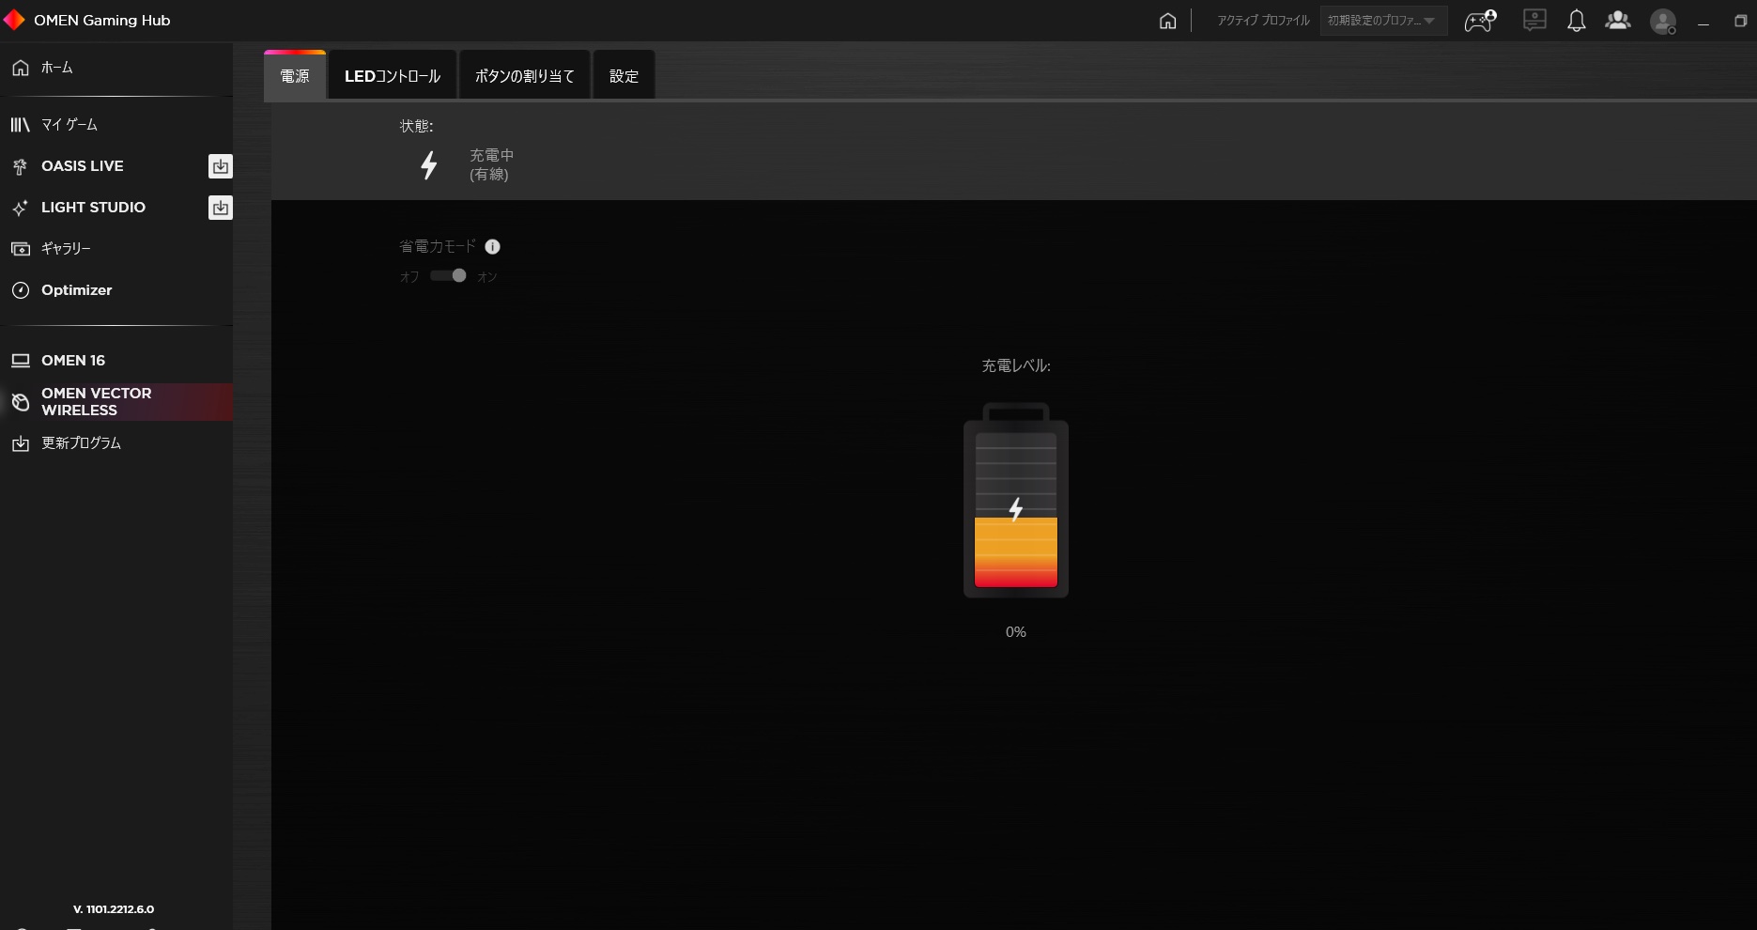Viewport: 1757px width, 930px height.
Task: Click the アクティブ プロファイル label
Action: point(1263,21)
